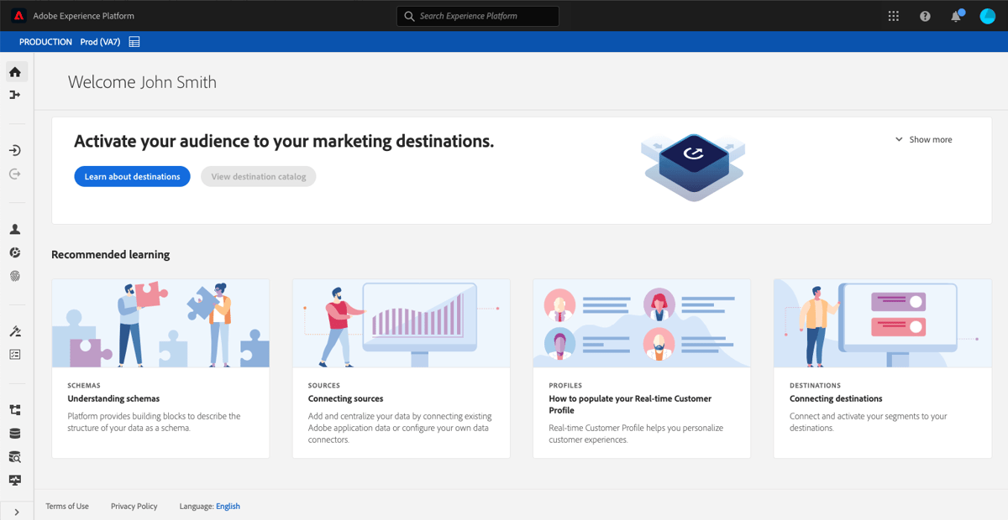Select the Home icon in the sidebar

click(x=15, y=71)
